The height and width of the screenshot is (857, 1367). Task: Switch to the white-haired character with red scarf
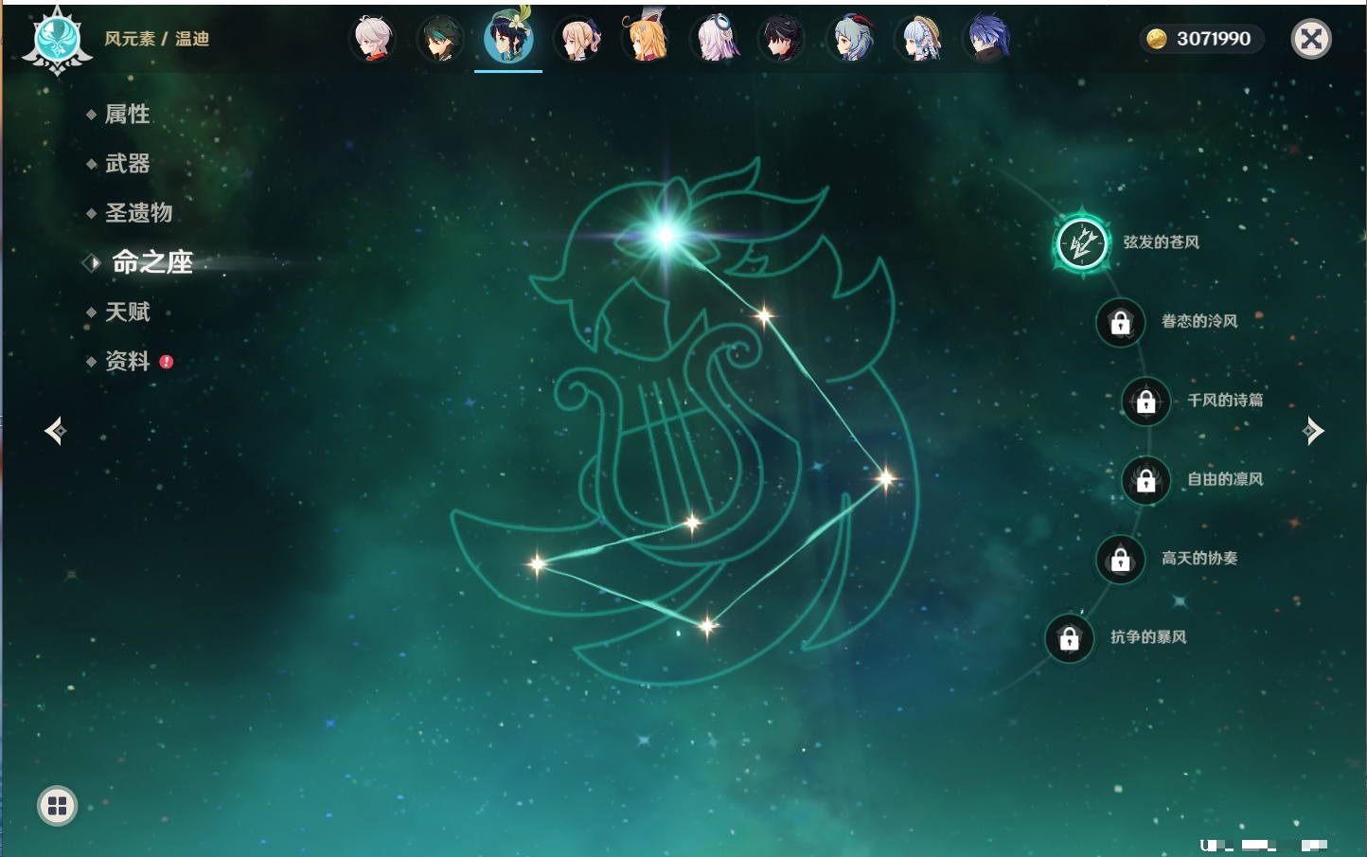tap(373, 40)
